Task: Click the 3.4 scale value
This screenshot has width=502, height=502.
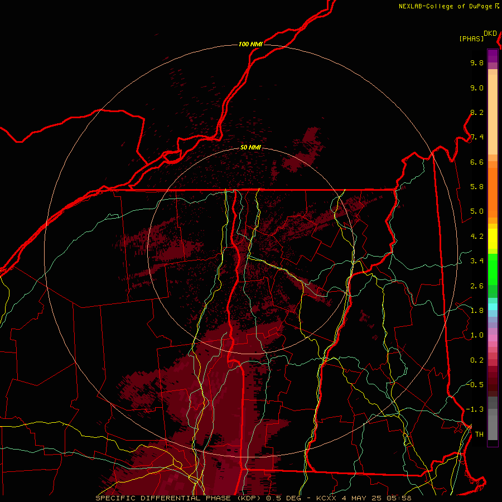Action: [477, 261]
